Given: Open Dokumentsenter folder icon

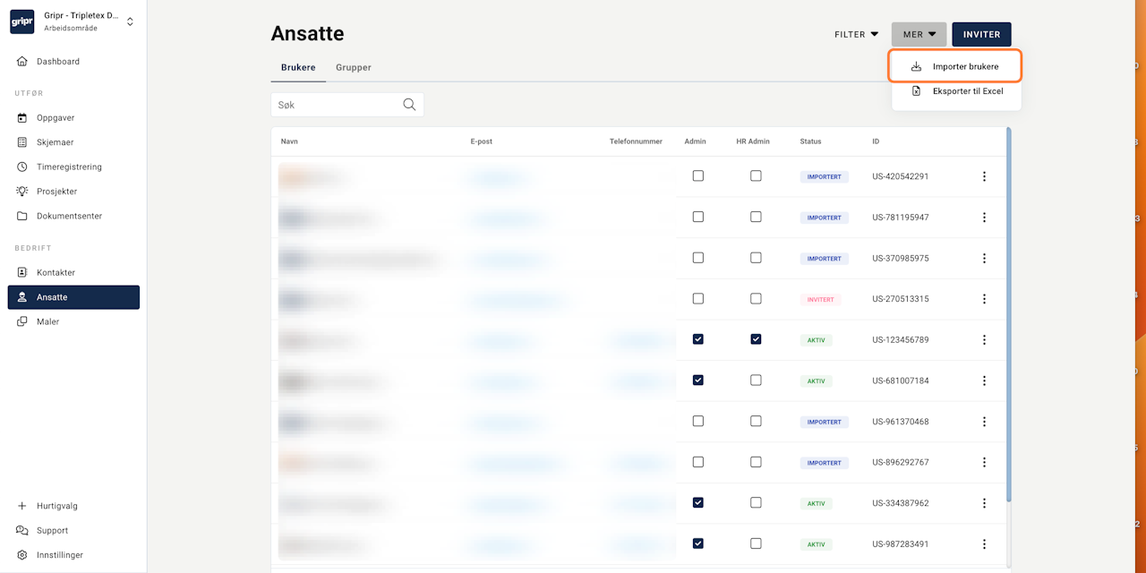Looking at the screenshot, I should pos(22,217).
